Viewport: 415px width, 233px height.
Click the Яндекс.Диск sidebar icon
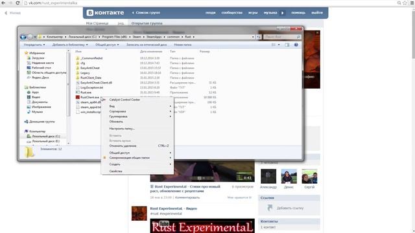(29, 78)
